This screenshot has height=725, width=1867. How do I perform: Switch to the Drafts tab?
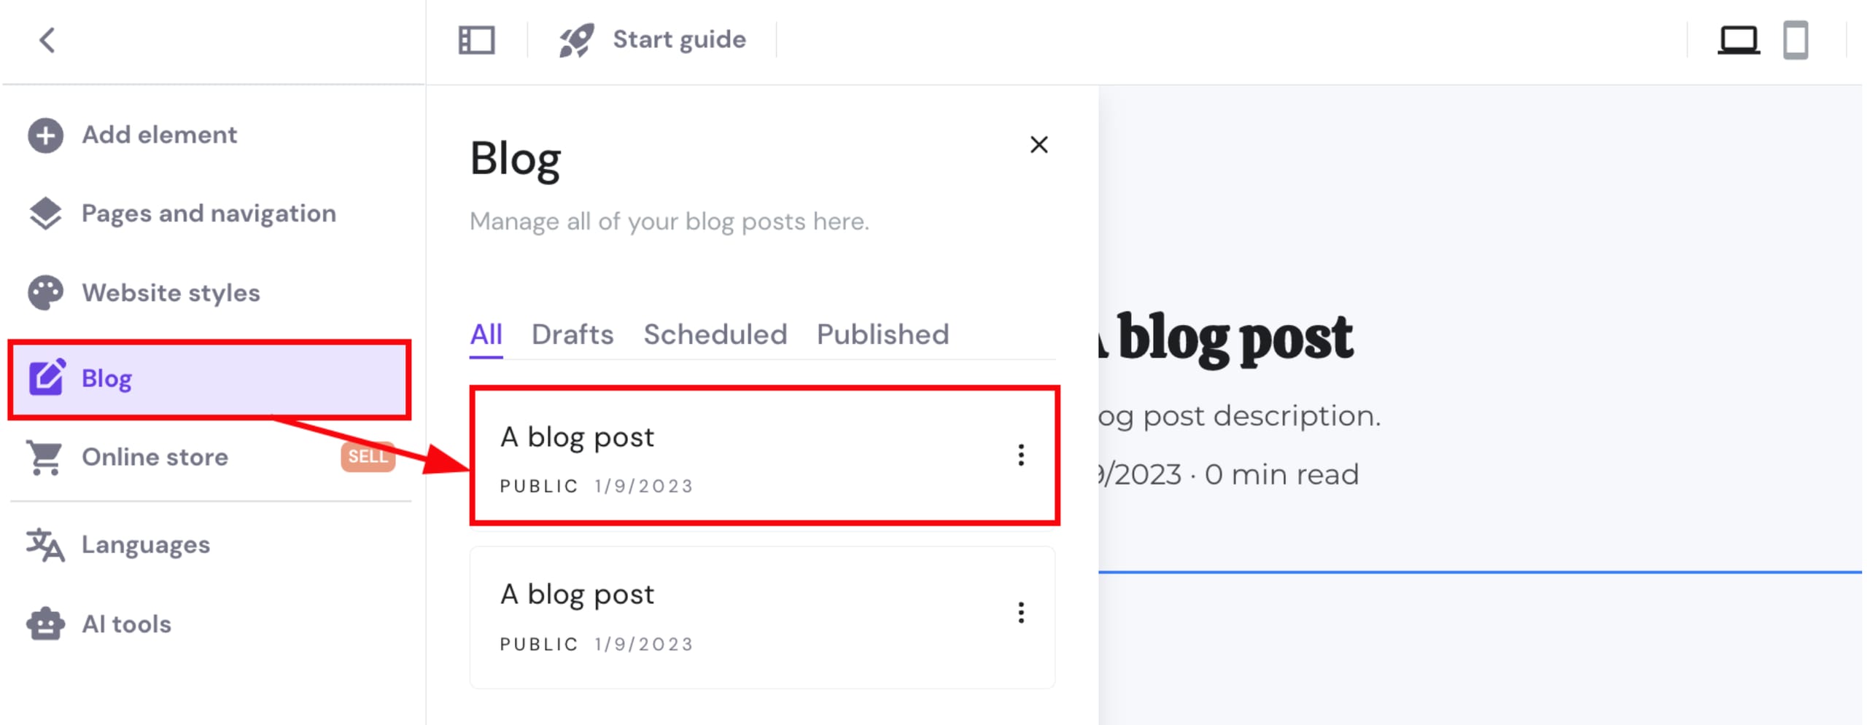coord(572,334)
